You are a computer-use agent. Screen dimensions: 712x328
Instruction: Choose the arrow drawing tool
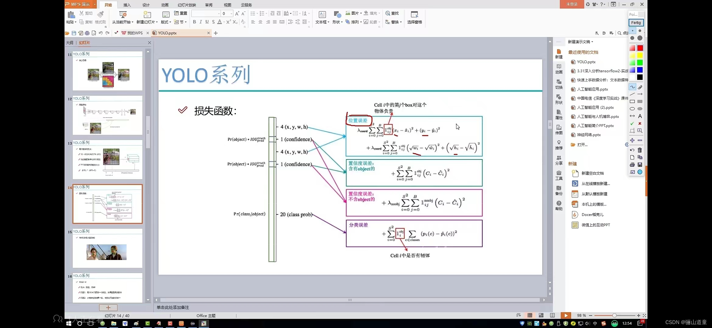coord(640,94)
